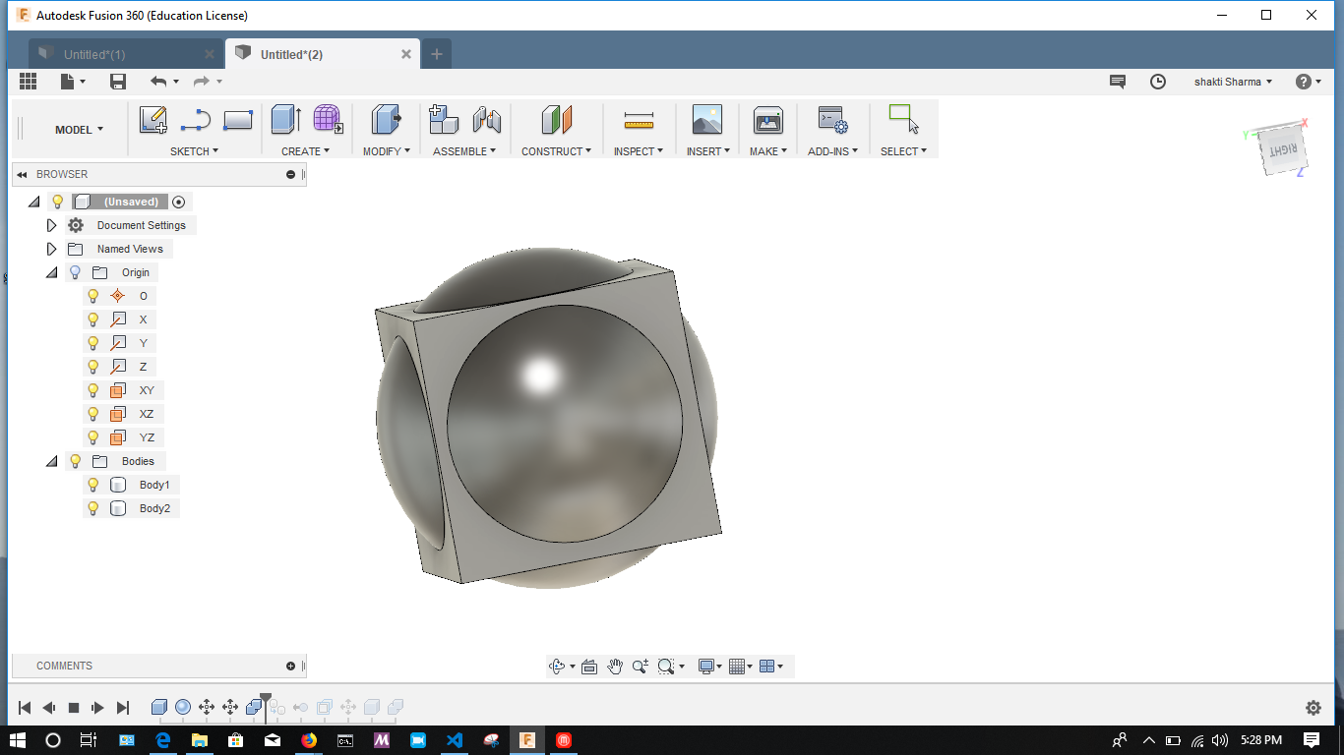The image size is (1344, 755).
Task: Open the INSERT menu
Action: pos(709,151)
